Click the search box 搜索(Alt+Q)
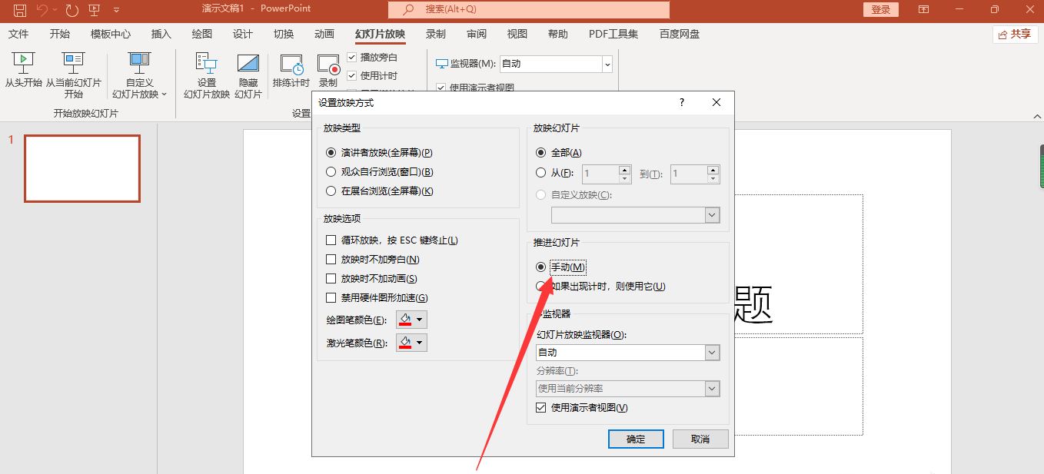1044x474 pixels. coord(528,9)
